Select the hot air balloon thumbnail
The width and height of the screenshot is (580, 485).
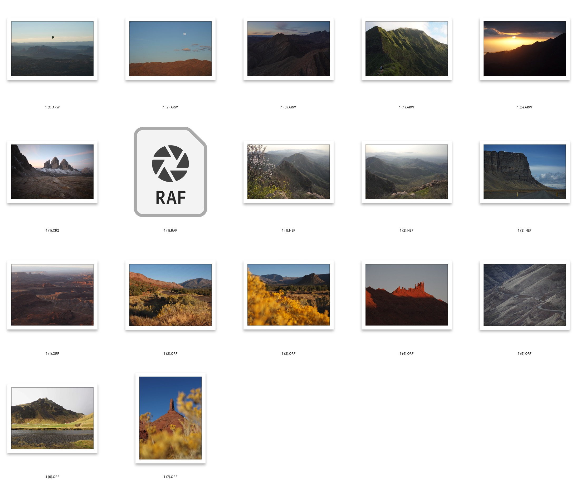click(52, 49)
